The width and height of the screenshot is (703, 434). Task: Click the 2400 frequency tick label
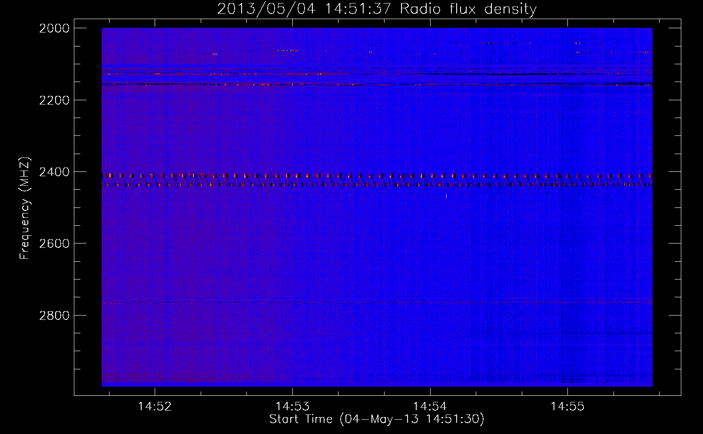[x=54, y=172]
